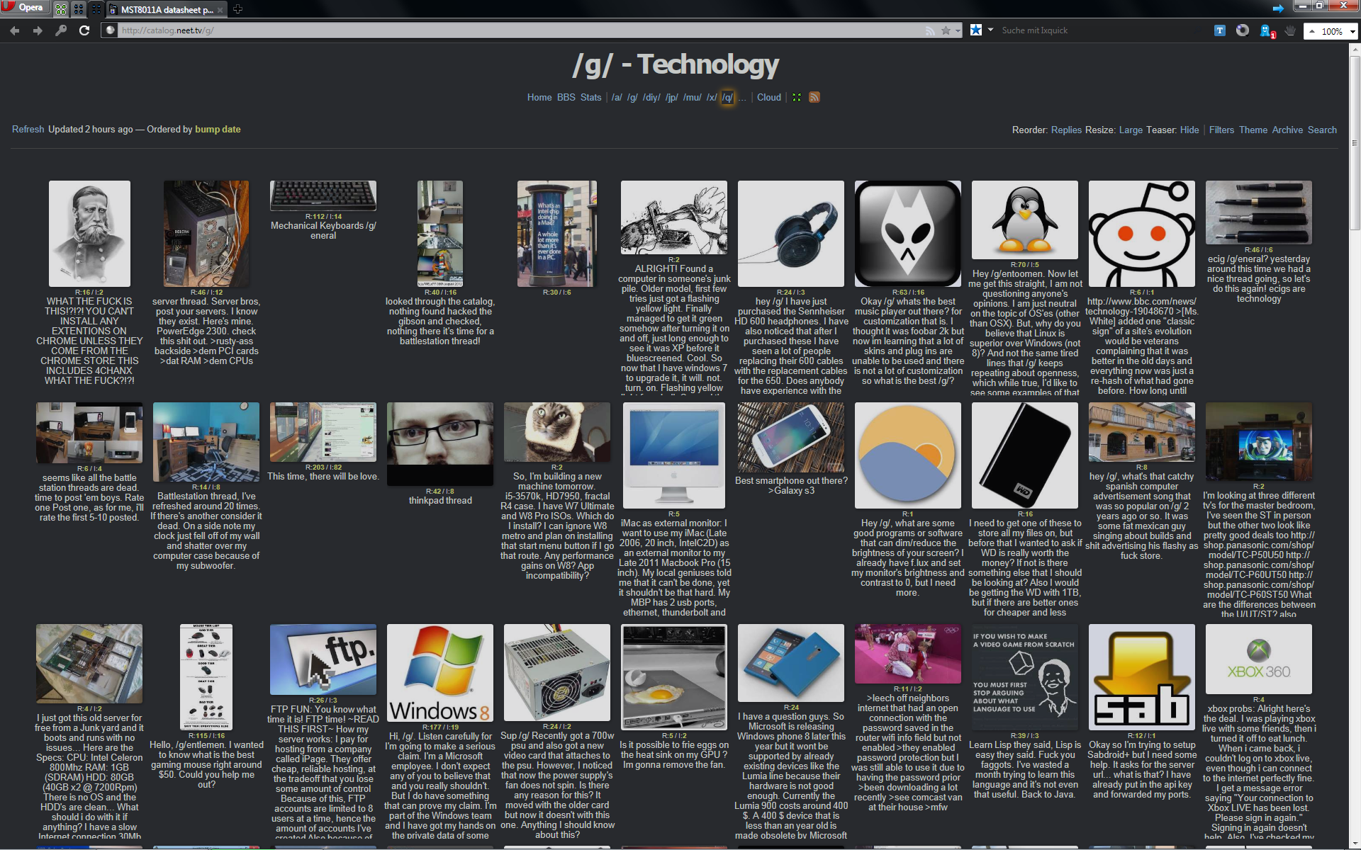Focus the 'Suche mit Ixquick' search field
Screen dimensions: 1361x850
1099,30
